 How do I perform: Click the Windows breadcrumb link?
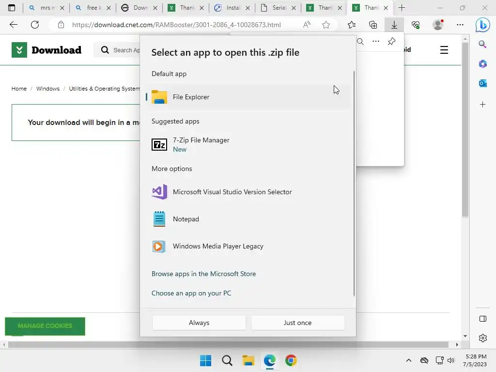click(48, 89)
